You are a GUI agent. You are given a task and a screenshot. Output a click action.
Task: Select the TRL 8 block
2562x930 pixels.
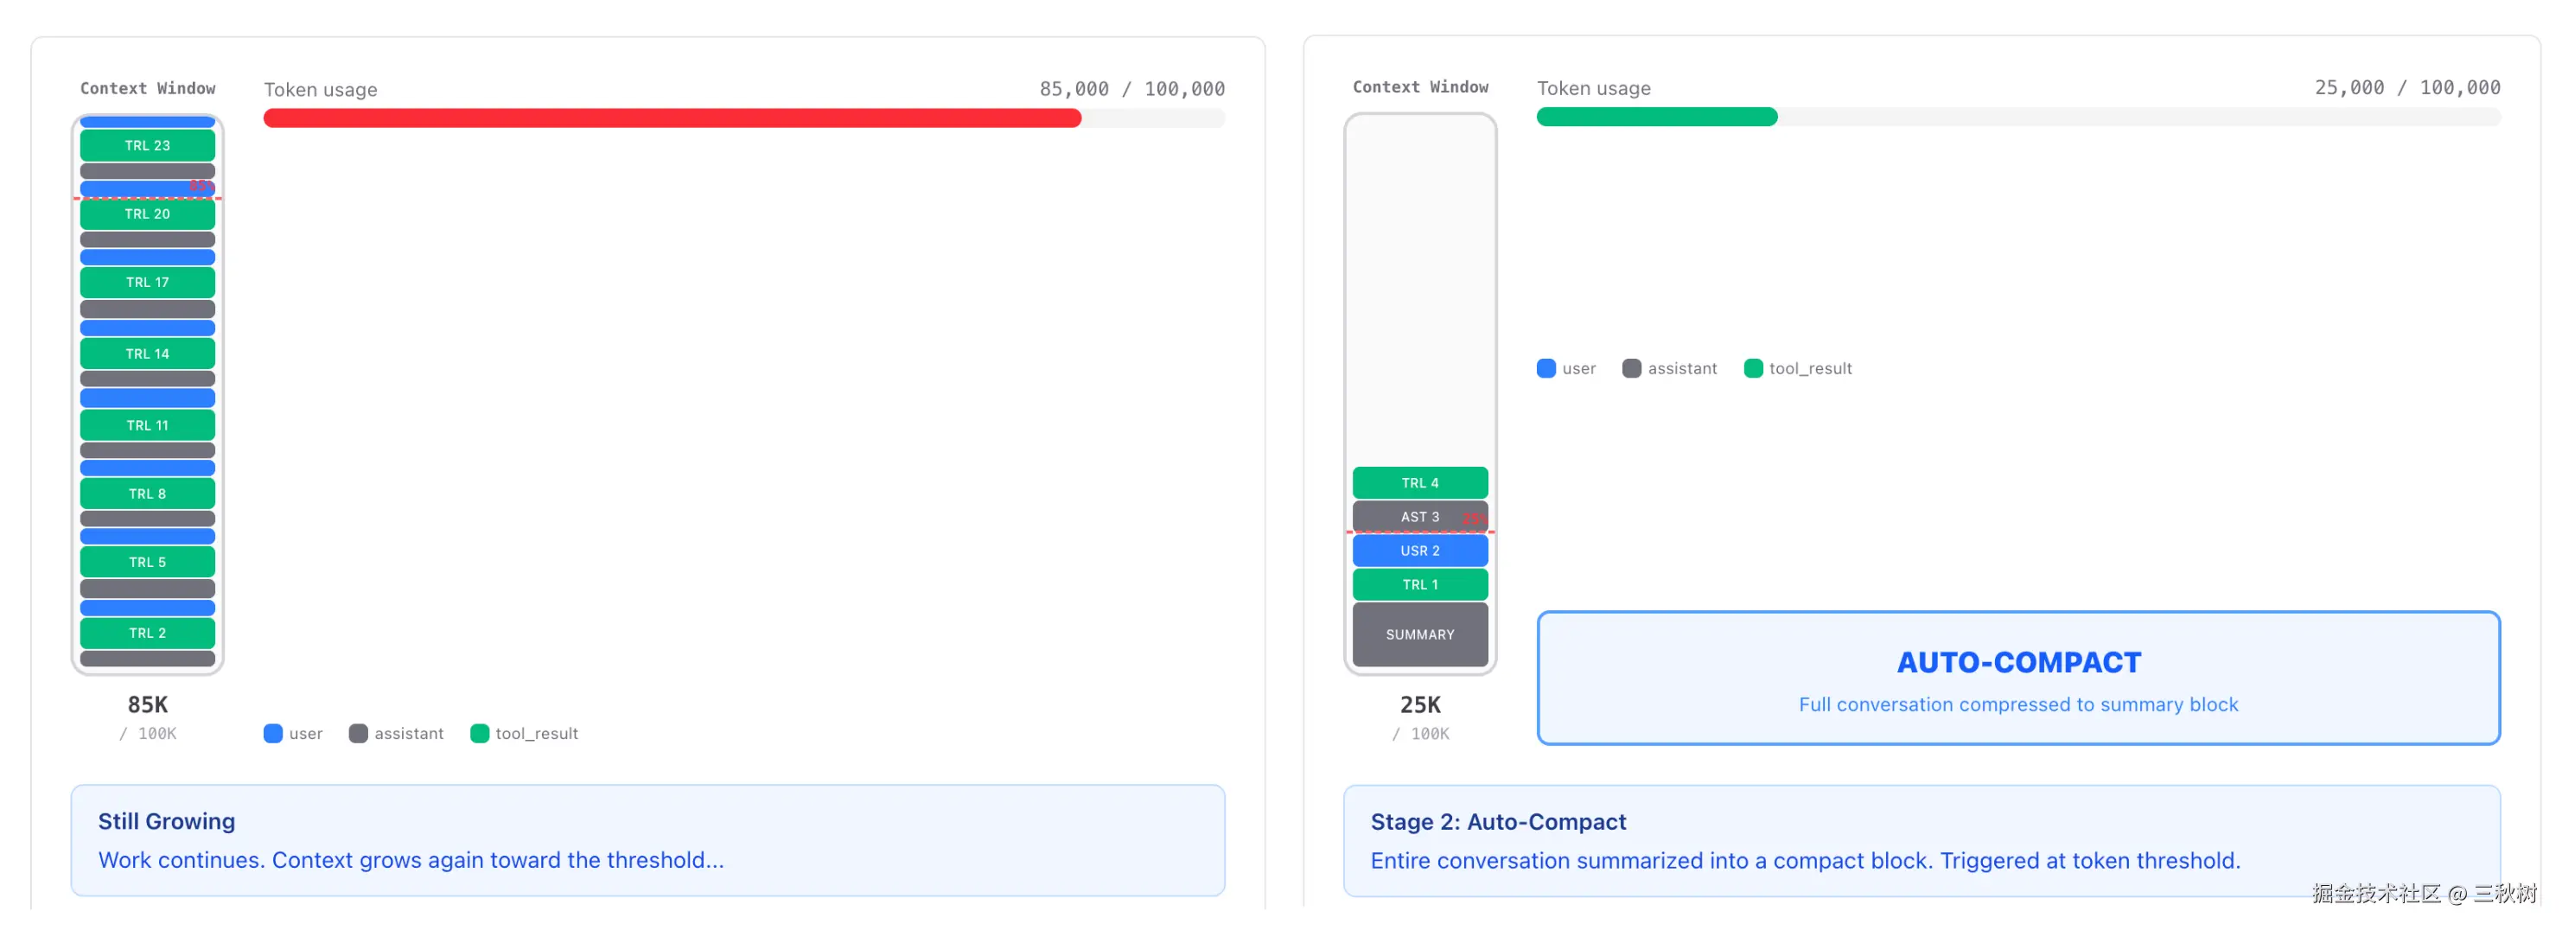point(147,494)
